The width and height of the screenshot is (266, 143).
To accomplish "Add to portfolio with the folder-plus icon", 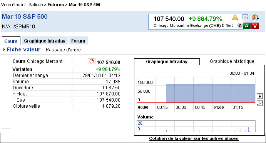I will [x=256, y=17].
